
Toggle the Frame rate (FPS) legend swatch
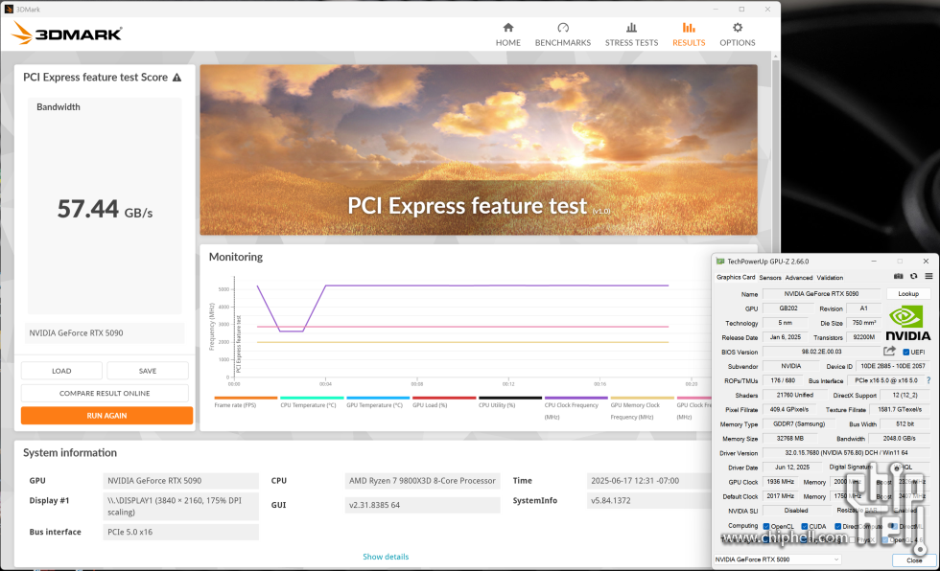coord(246,398)
